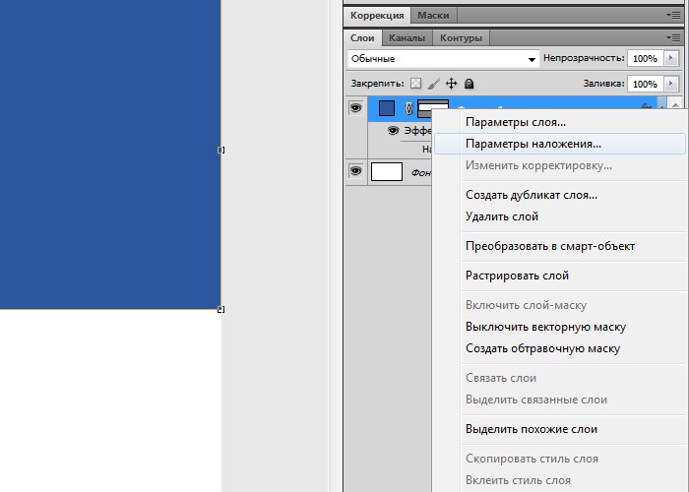Hide the blue shape layer with eye icon
Image resolution: width=689 pixels, height=492 pixels.
(x=355, y=107)
